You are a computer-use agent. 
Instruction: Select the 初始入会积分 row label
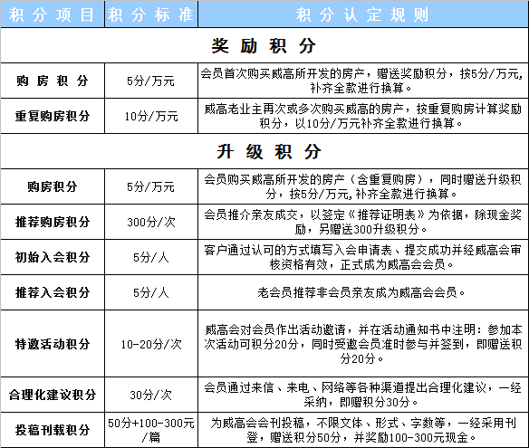53,257
